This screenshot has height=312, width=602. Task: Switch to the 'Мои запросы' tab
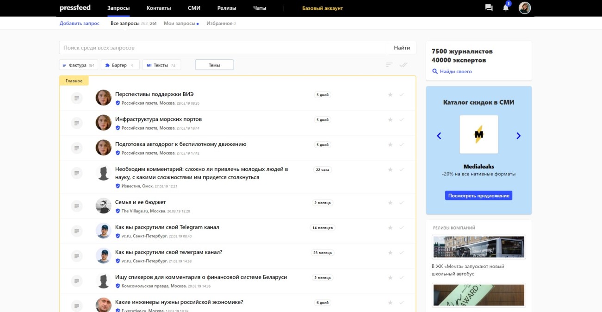click(x=180, y=23)
